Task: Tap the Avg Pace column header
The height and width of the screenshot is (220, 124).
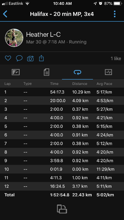Action: tap(104, 84)
